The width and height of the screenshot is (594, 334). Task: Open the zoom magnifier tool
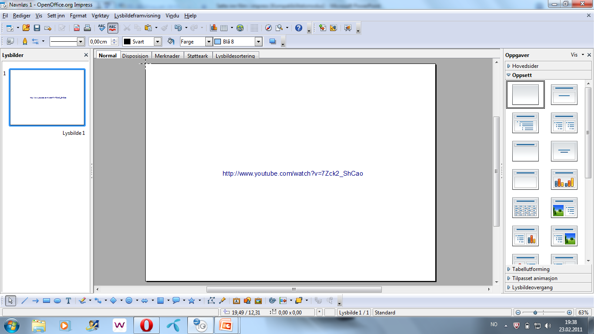point(279,28)
